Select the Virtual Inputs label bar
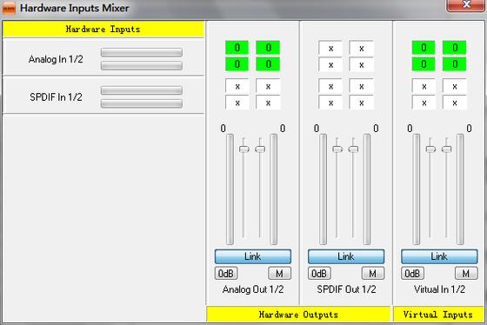Viewport: 487px width, 325px height. click(438, 315)
